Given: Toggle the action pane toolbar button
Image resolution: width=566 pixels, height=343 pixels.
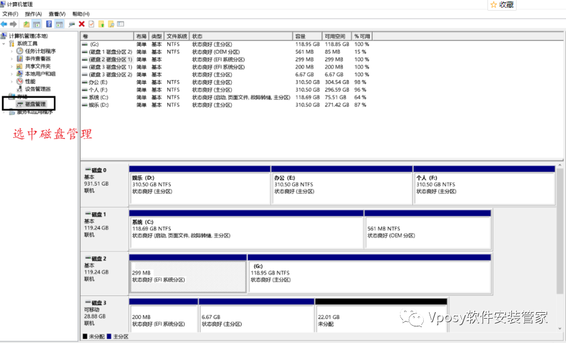Looking at the screenshot, I should tap(60, 24).
